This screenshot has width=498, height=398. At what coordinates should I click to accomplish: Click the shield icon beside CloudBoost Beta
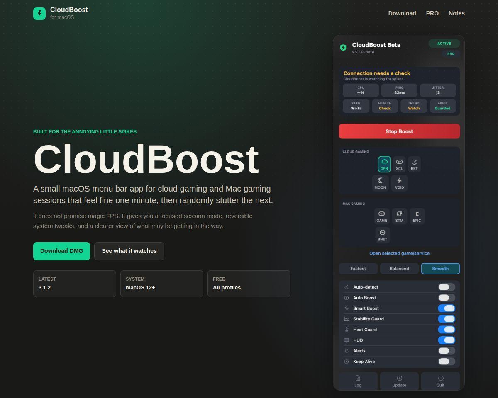pyautogui.click(x=343, y=48)
